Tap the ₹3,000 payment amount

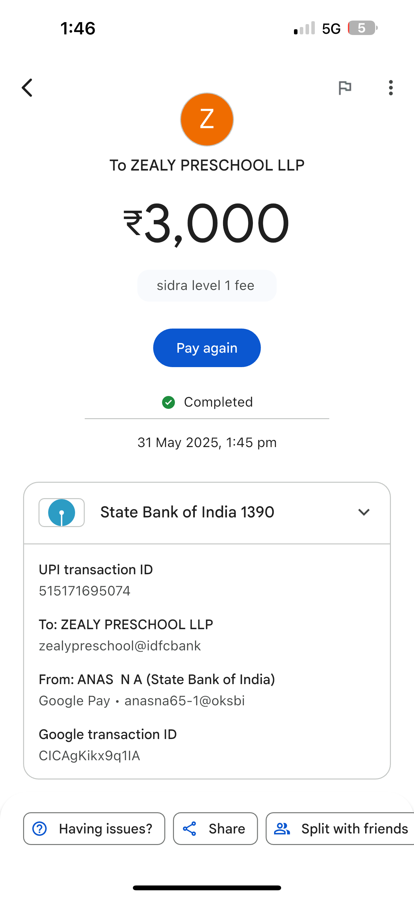coord(206,223)
